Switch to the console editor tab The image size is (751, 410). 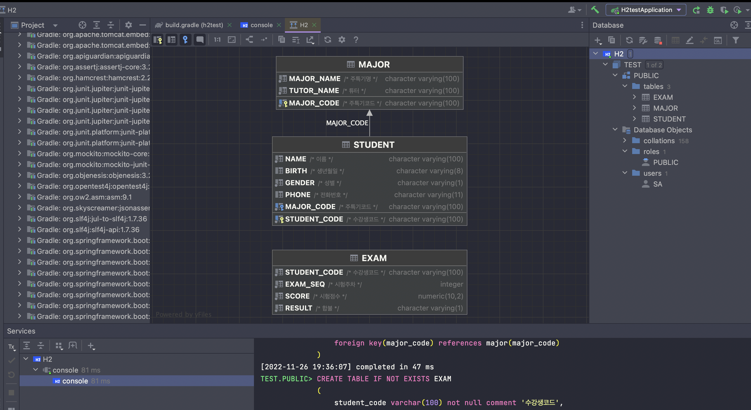point(261,25)
